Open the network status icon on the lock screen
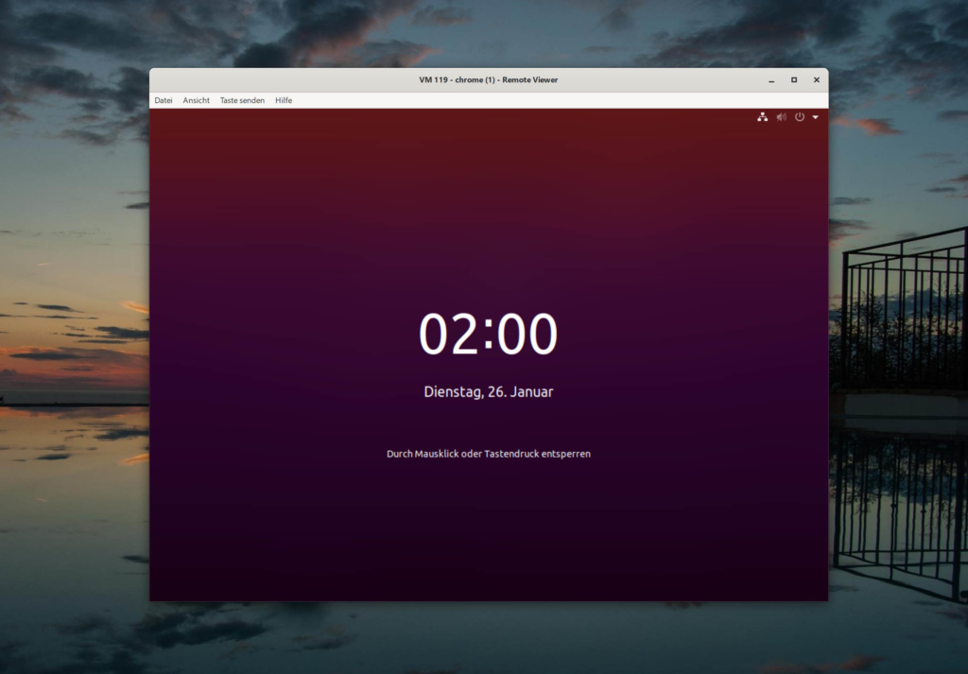 [763, 116]
